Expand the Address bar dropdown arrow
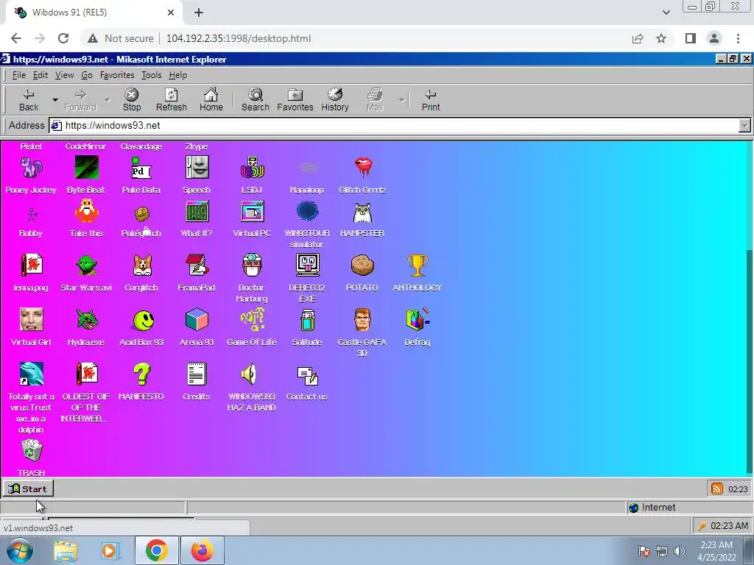This screenshot has height=565, width=754. point(744,125)
